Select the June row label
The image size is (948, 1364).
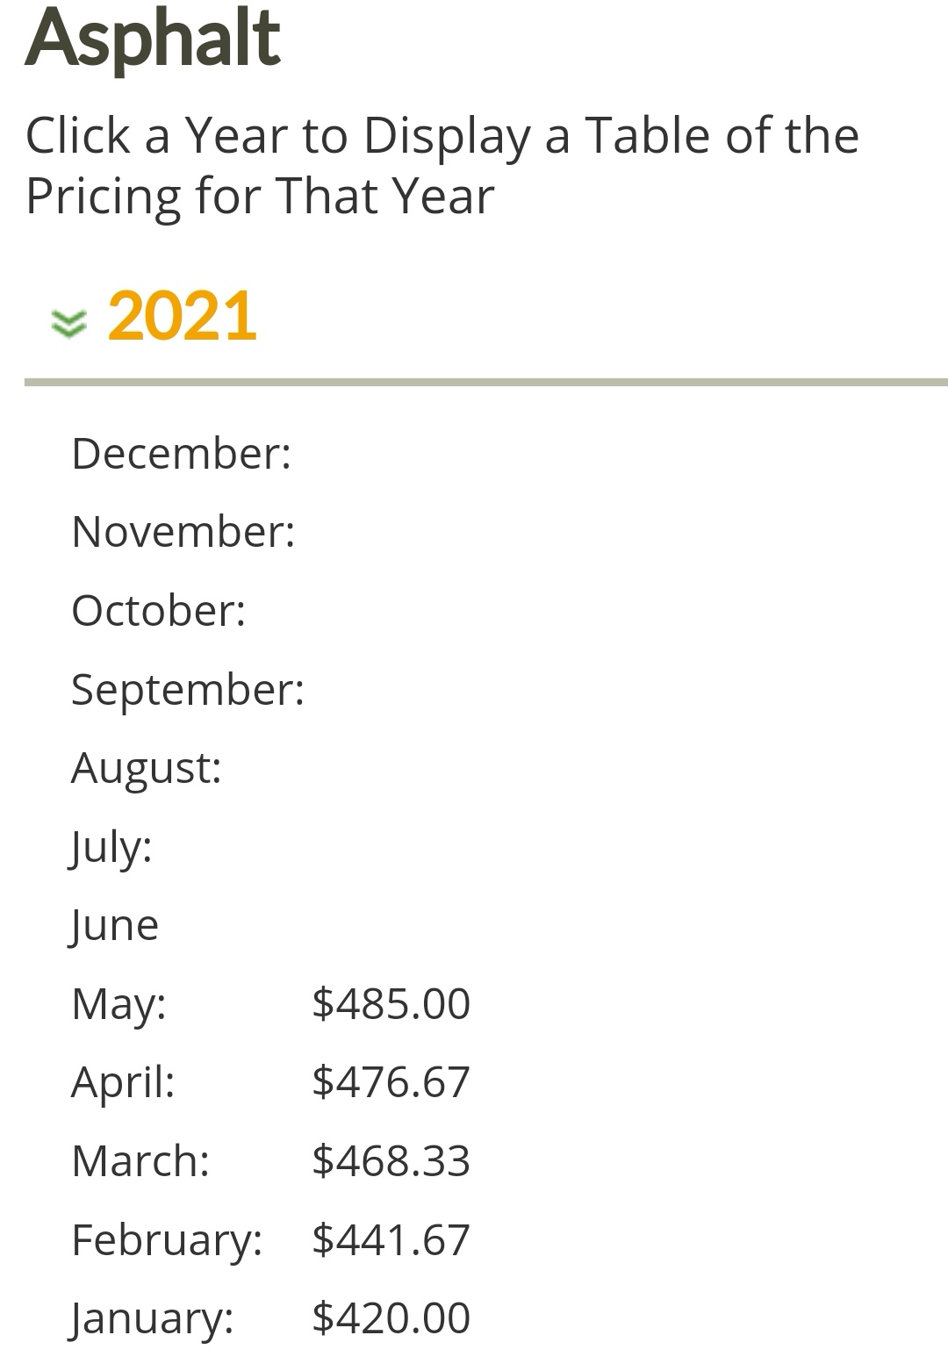115,925
